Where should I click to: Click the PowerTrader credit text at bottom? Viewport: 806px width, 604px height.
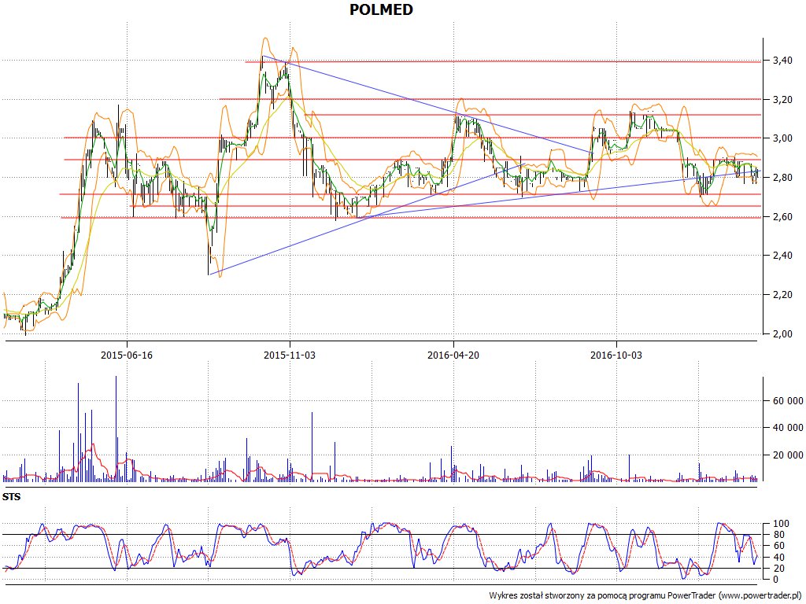click(x=645, y=596)
